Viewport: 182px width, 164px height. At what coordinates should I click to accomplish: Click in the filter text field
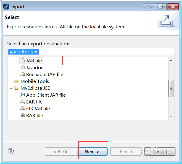(x=91, y=52)
